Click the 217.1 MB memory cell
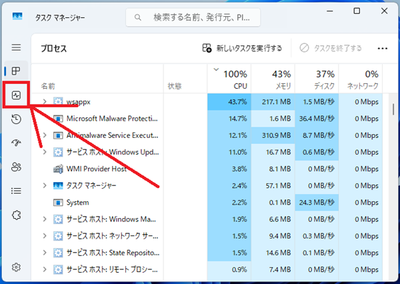This screenshot has width=400, height=284. click(x=273, y=102)
